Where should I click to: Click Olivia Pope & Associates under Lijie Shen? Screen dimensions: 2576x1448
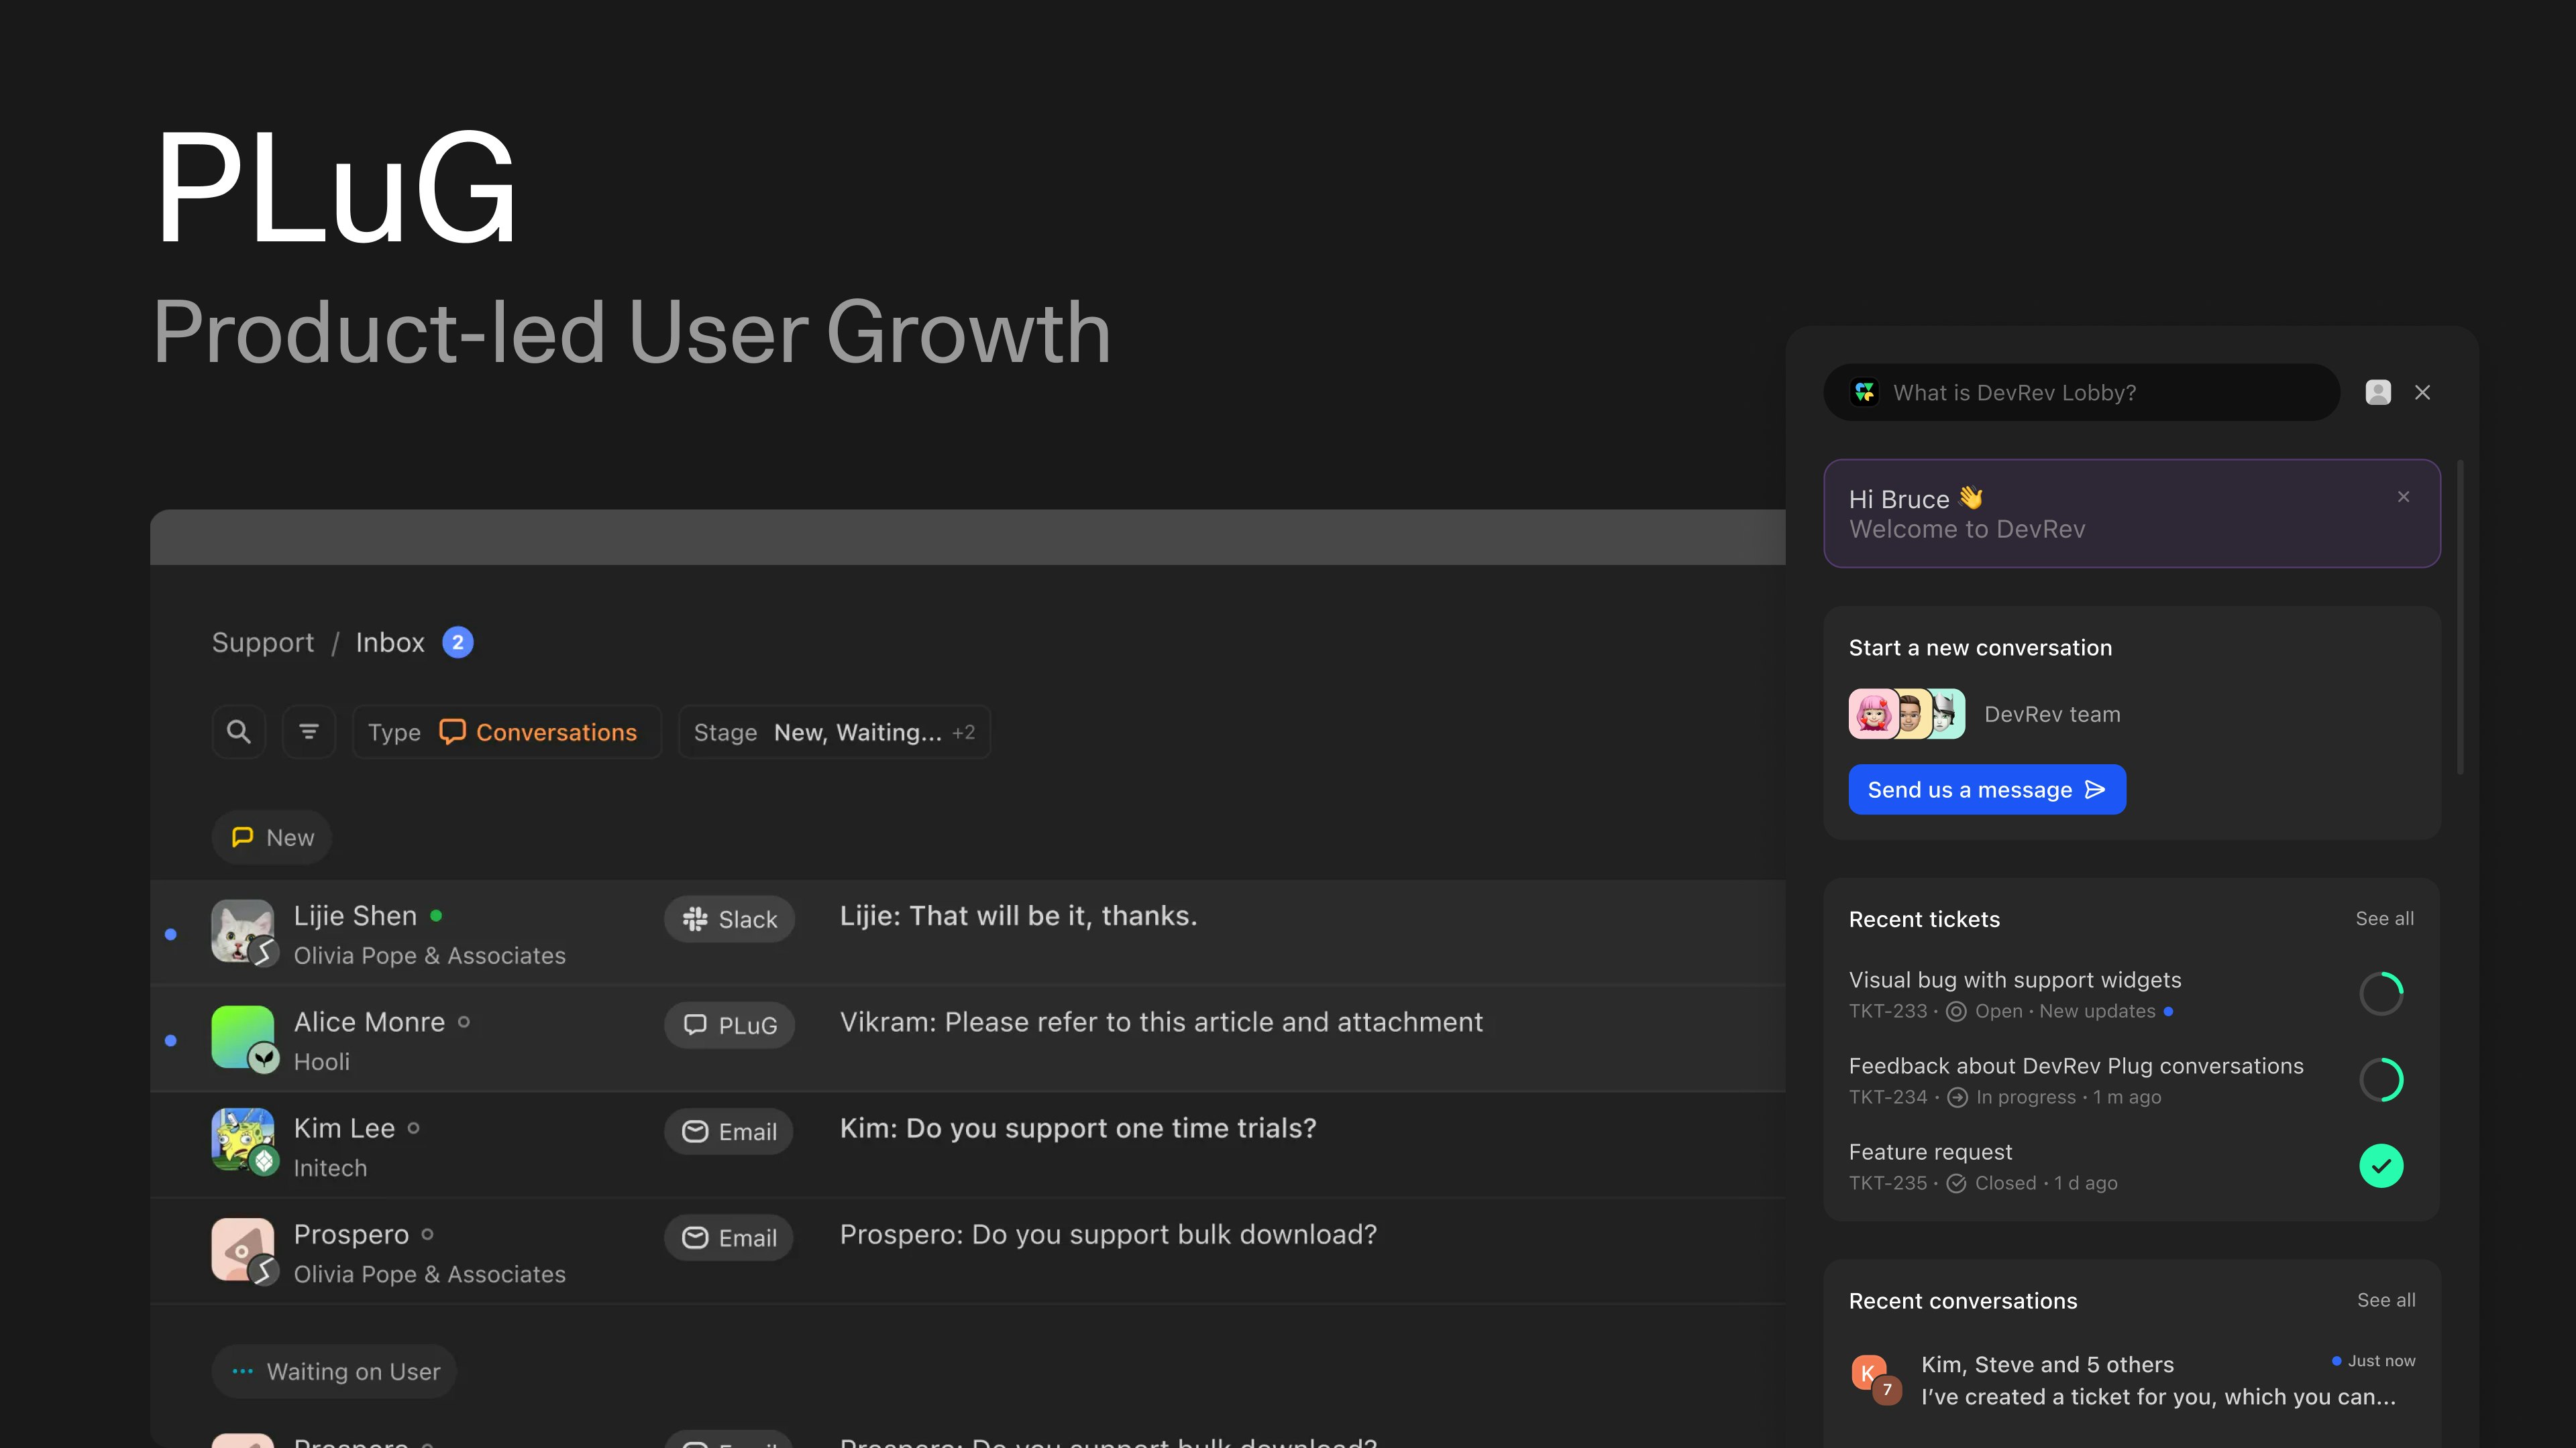click(x=430, y=955)
